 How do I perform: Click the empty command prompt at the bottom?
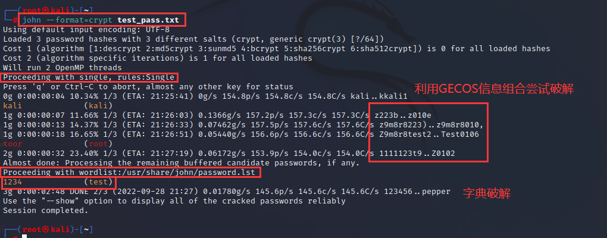(x=24, y=236)
